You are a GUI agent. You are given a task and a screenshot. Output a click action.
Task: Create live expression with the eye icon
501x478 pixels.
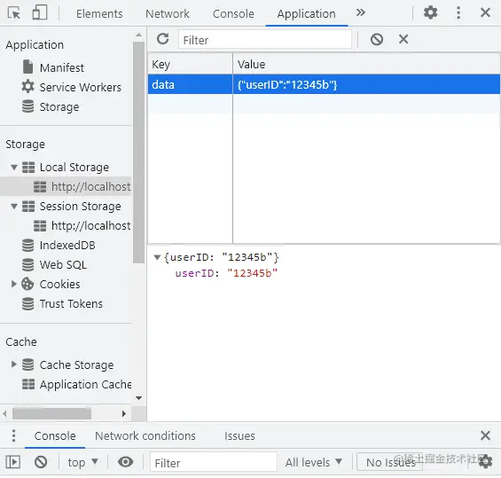coord(125,462)
